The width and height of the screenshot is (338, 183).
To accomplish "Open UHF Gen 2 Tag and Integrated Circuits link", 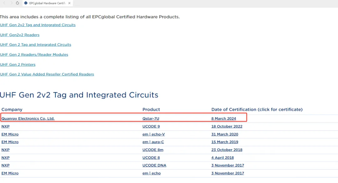I will click(36, 45).
